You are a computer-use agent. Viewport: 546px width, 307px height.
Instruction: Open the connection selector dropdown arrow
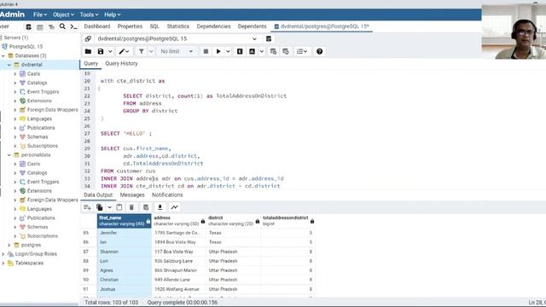point(254,39)
